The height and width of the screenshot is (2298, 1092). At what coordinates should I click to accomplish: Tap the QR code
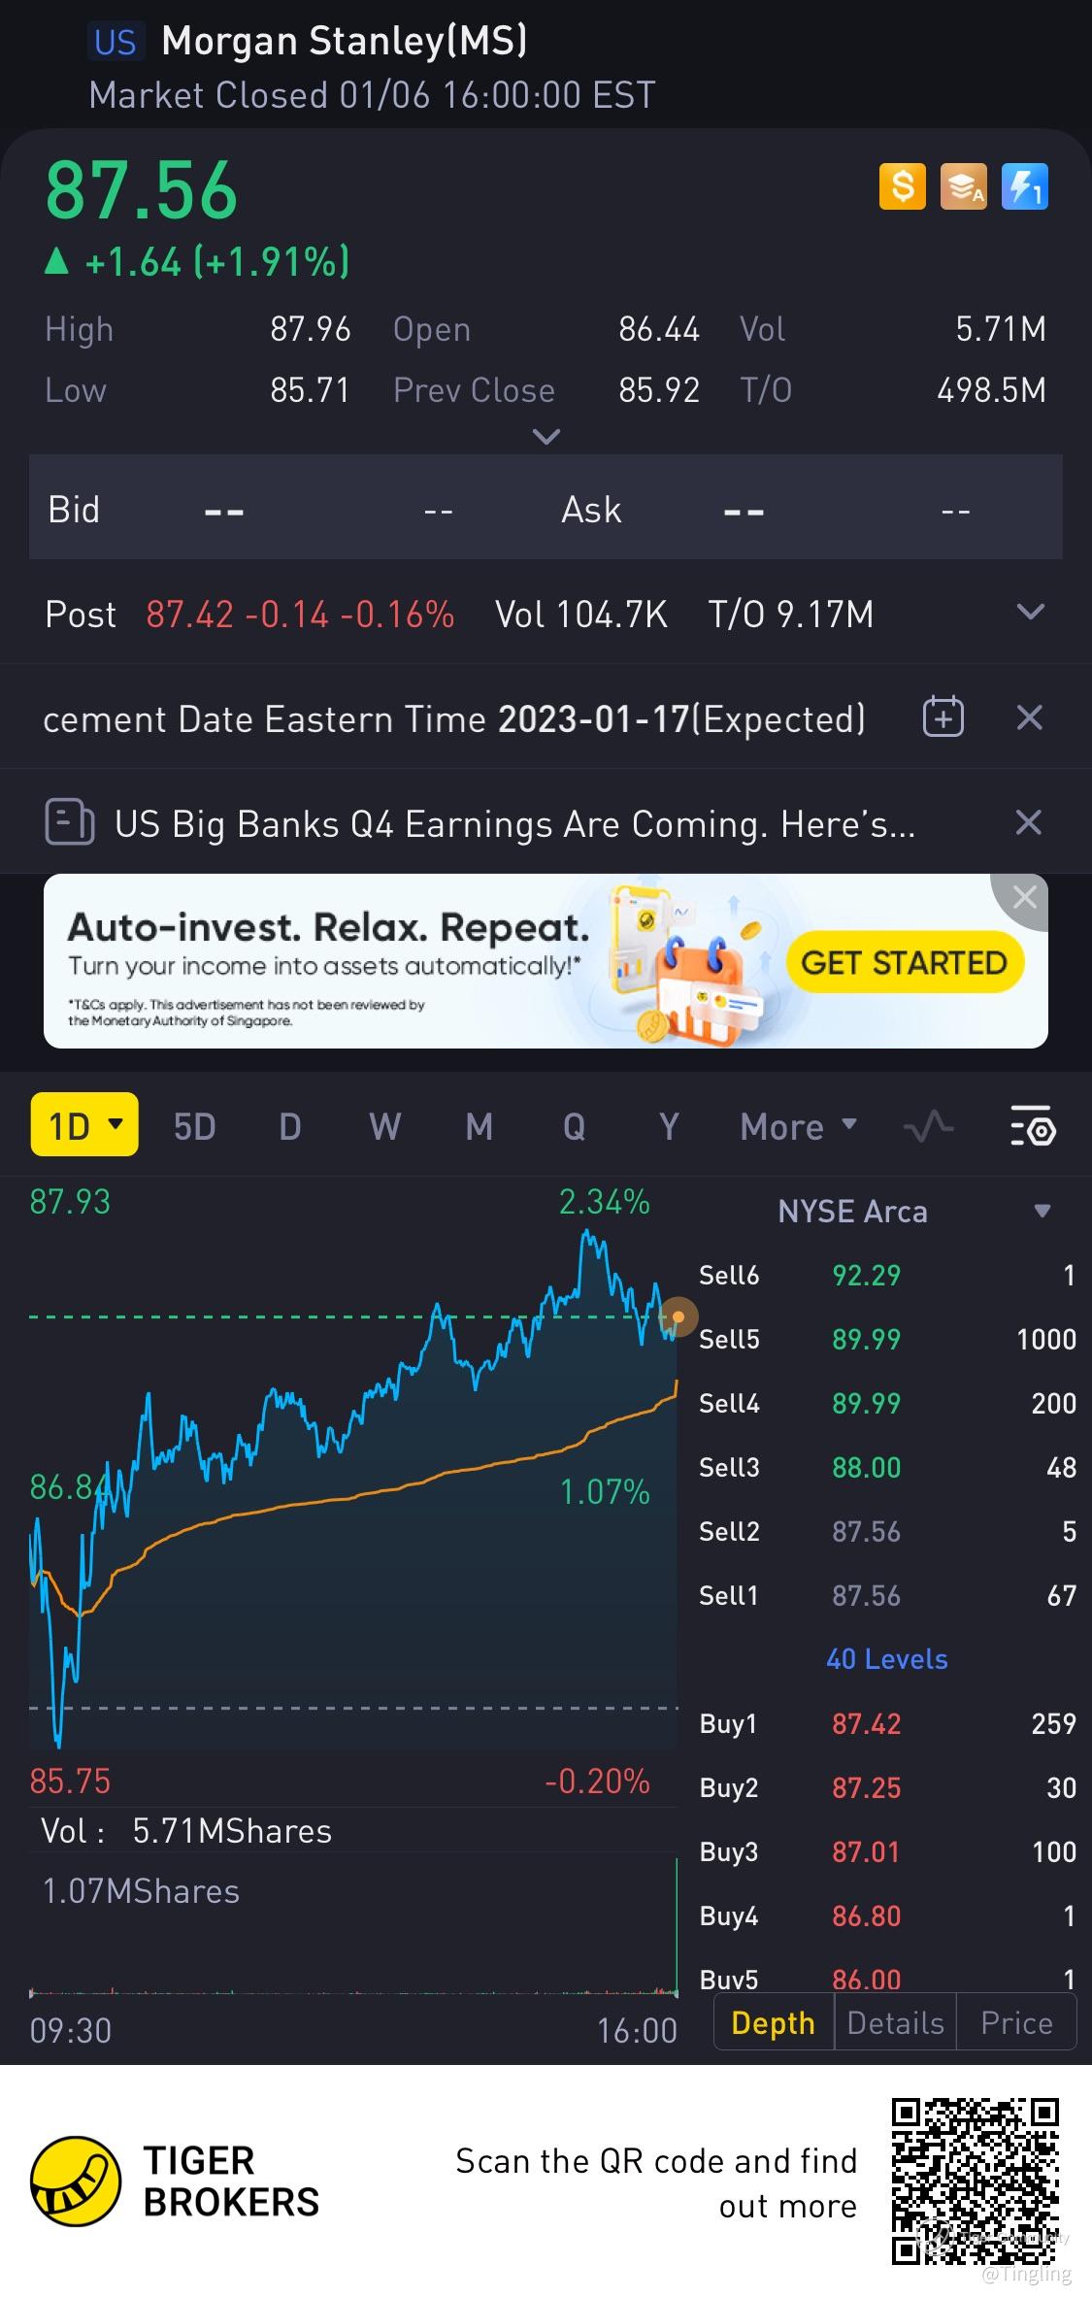click(976, 2181)
